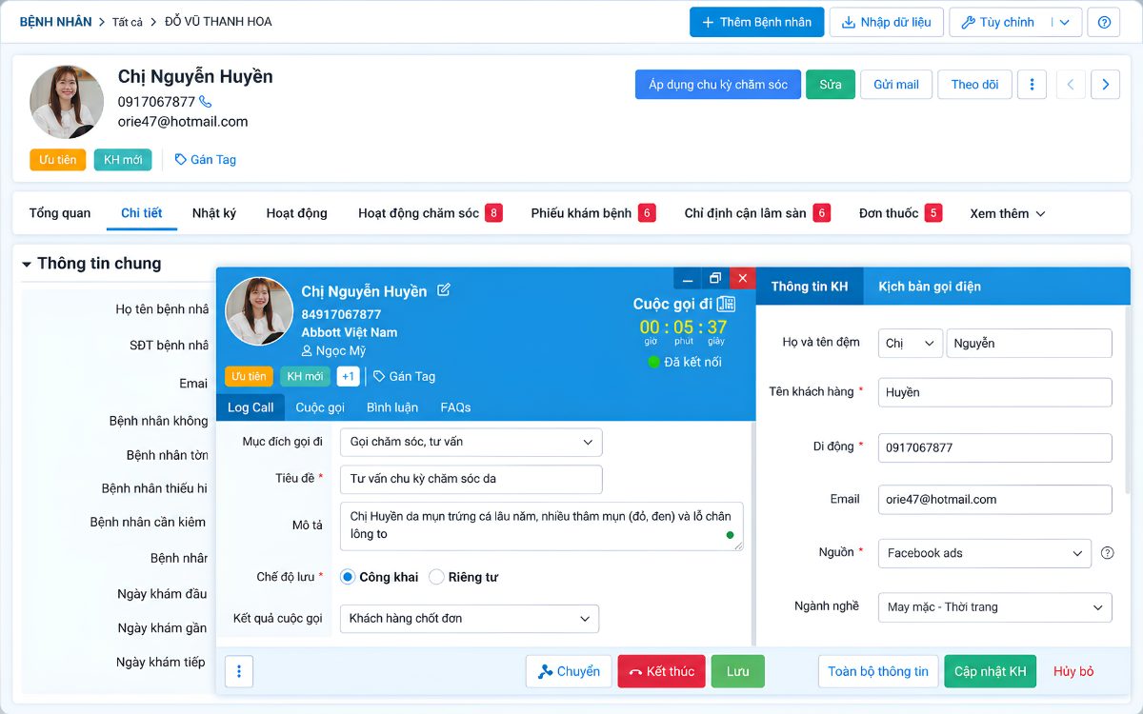
Task: Click the red Kết thúc end call button
Action: pos(662,671)
